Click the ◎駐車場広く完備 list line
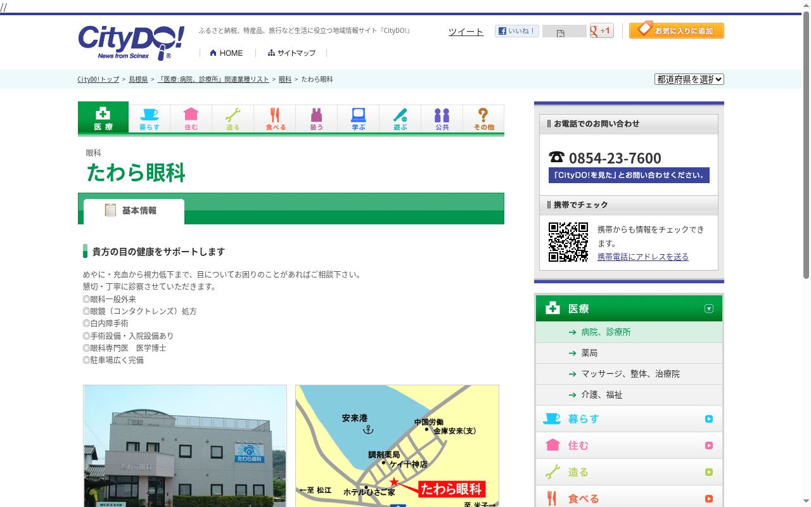 pyautogui.click(x=113, y=360)
